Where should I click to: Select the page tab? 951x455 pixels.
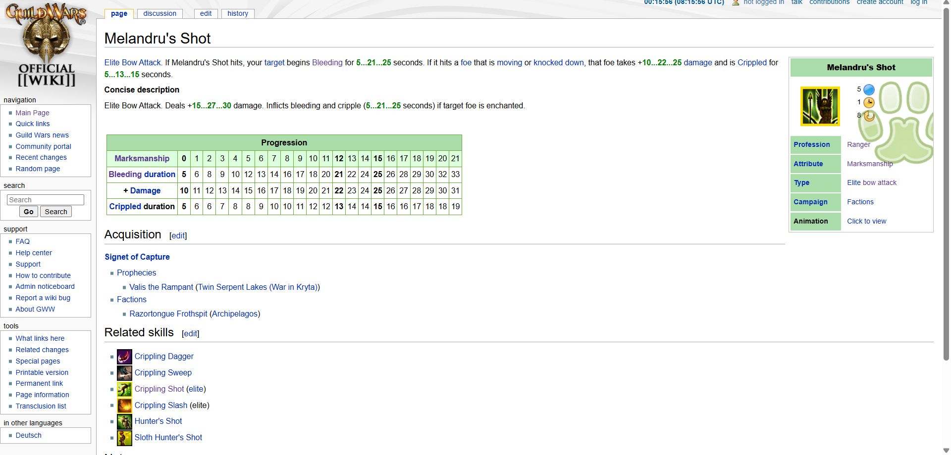tap(119, 14)
